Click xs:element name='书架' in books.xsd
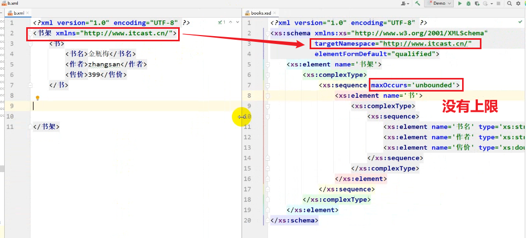Image resolution: width=526 pixels, height=238 pixels. 334,64
